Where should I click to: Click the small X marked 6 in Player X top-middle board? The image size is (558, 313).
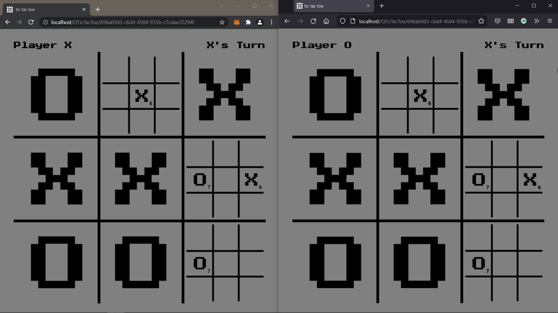pos(142,96)
